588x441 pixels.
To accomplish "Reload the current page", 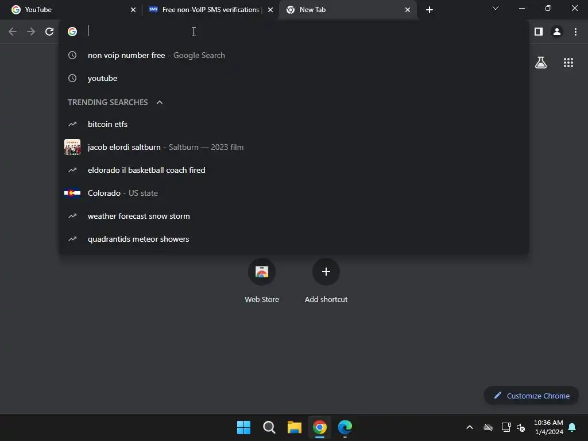I will pos(49,32).
